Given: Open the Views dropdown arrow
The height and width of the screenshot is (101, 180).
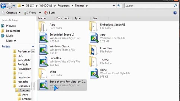Looking at the screenshot, I should coord(40,13).
